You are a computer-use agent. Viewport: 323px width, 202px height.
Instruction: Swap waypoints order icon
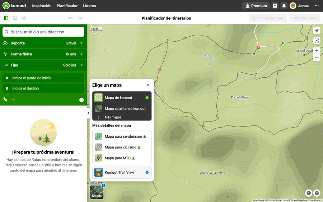(5, 100)
